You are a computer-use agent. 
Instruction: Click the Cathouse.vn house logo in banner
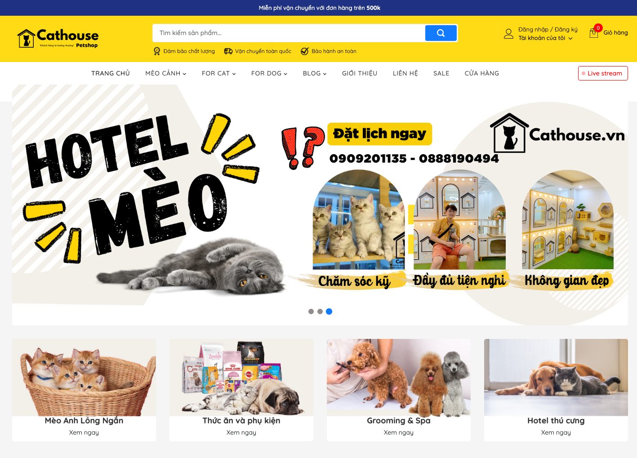509,133
